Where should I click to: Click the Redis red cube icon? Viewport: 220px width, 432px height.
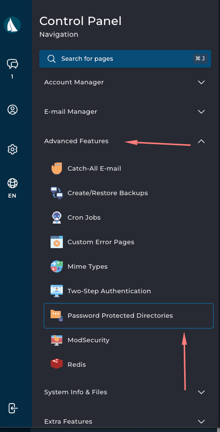tap(56, 364)
